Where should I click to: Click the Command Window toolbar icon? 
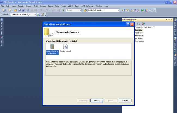pyautogui.click(x=150, y=10)
